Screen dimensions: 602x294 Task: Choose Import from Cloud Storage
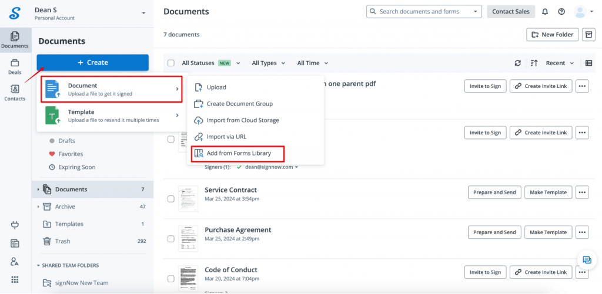tap(242, 120)
